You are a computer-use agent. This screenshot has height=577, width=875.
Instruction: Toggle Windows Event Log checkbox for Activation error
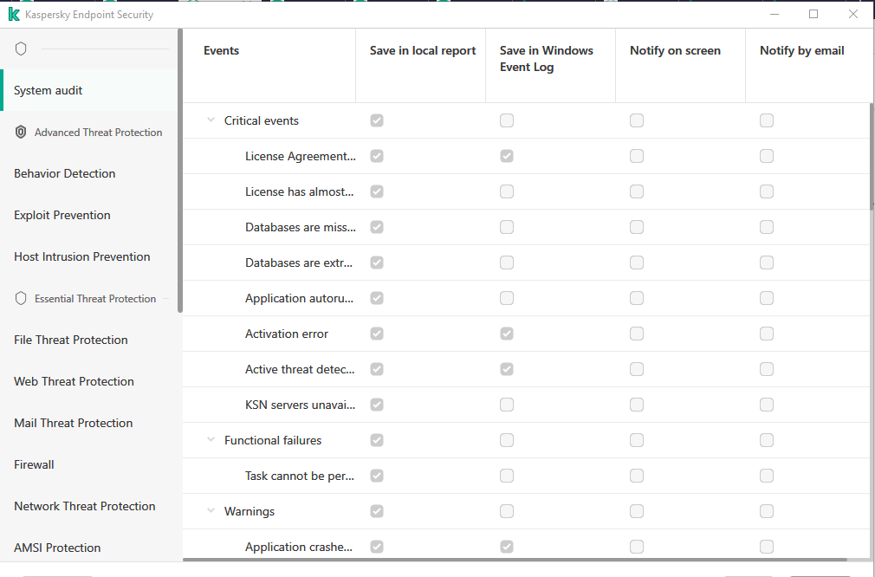coord(507,334)
